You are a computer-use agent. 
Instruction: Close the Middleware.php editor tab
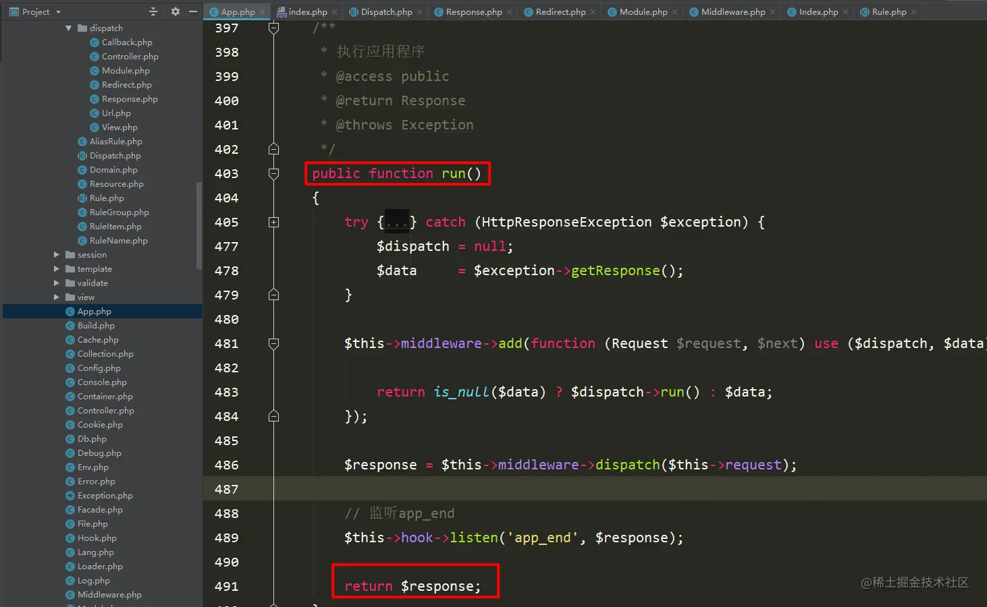(772, 12)
